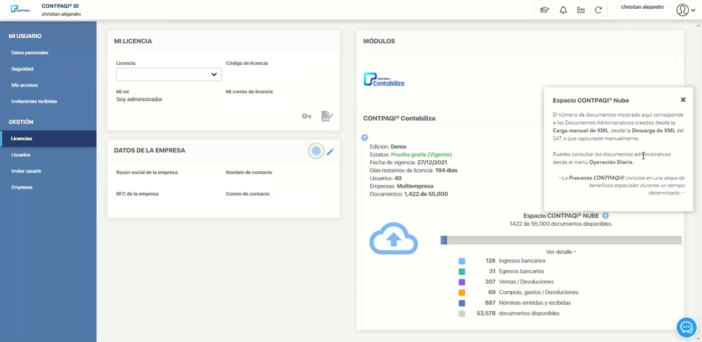Open the user profile avatar menu
The image size is (702, 342).
(682, 10)
